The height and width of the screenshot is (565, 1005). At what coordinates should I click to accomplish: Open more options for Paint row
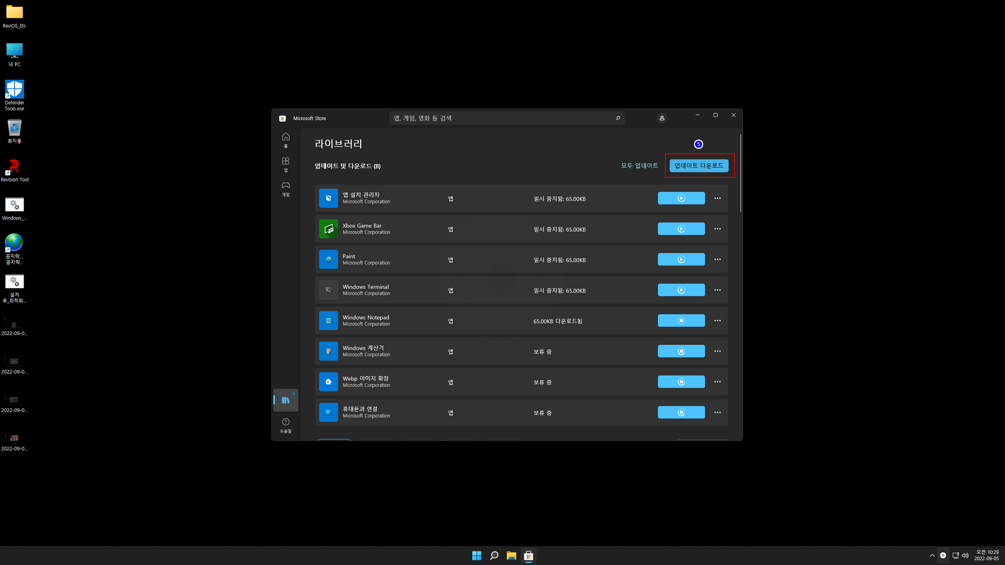tap(717, 260)
